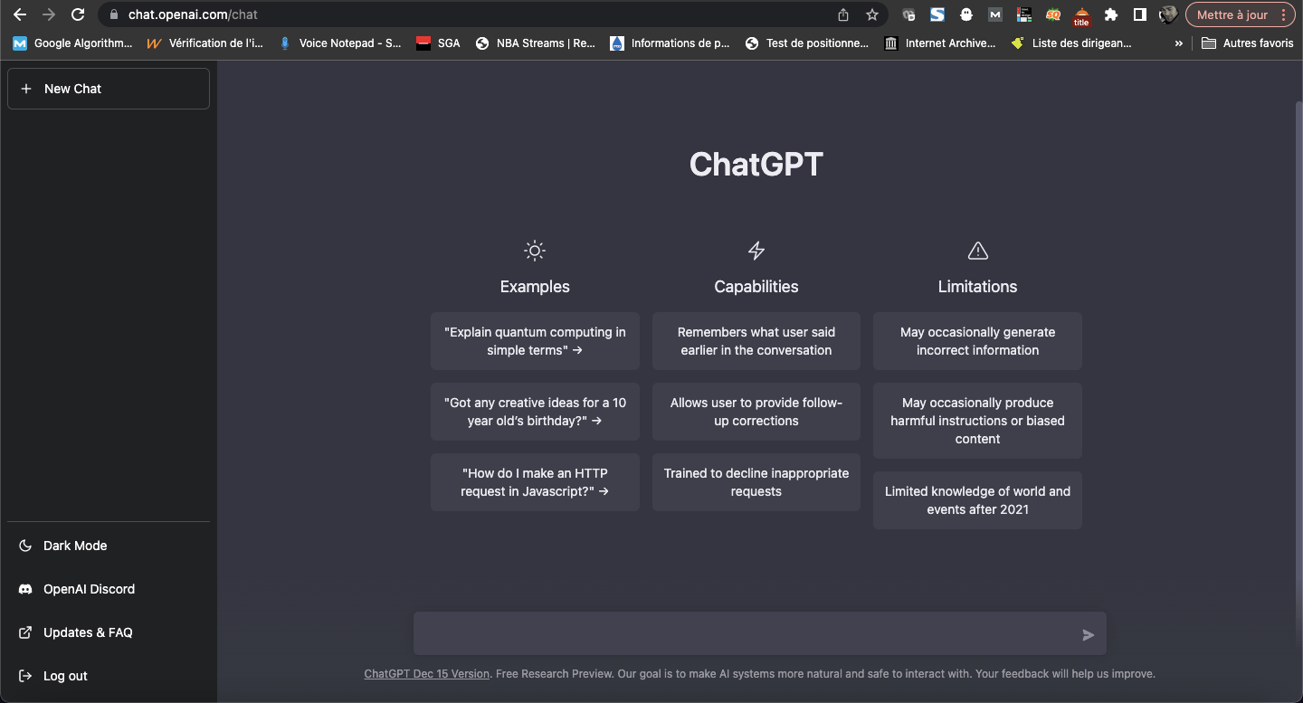Open NBA Streams bookmark
1303x703 pixels.
tap(536, 43)
